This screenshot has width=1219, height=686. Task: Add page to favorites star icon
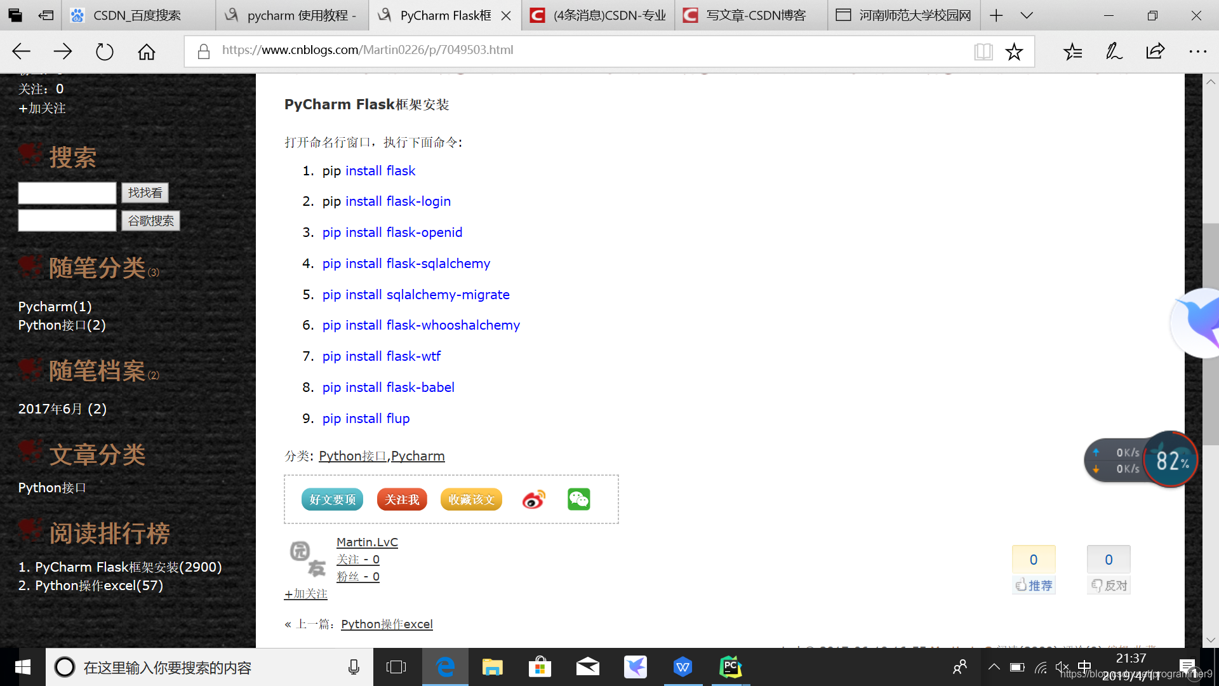1014,51
